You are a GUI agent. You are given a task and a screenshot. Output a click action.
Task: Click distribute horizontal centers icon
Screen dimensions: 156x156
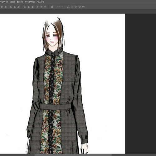click(41, 7)
